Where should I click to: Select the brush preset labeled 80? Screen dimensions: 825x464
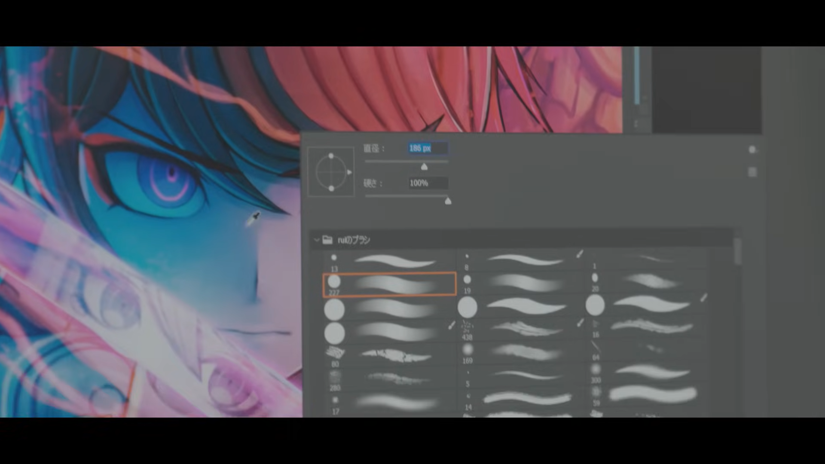[x=389, y=357]
